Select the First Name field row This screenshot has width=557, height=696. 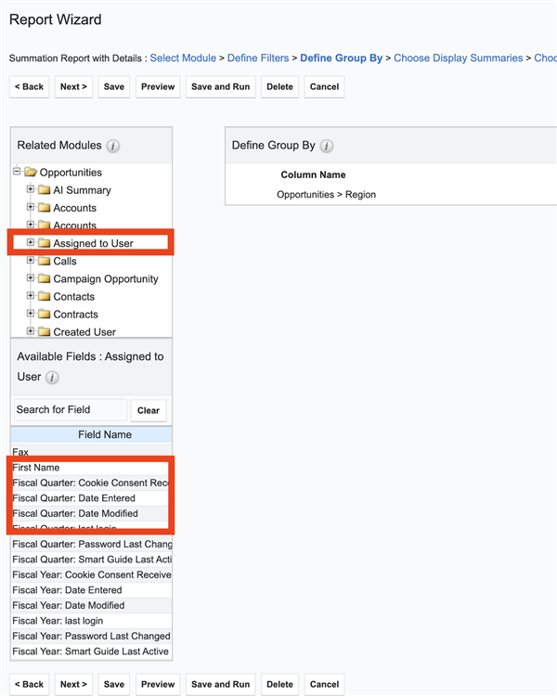pyautogui.click(x=90, y=468)
